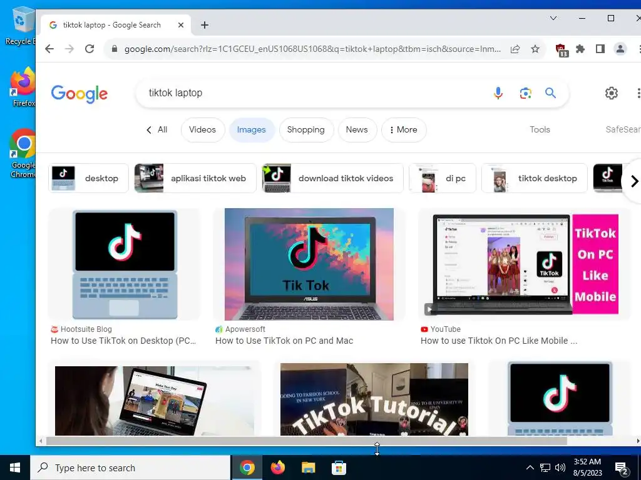Open Google quick settings gear
Screen dimensions: 641x480
click(612, 93)
